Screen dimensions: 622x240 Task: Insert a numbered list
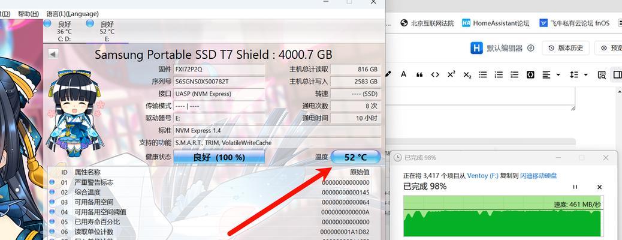coord(499,75)
